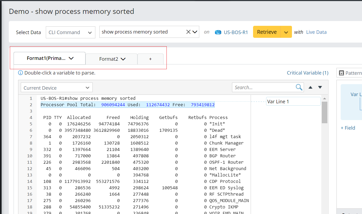362x214 pixels.
Task: Clear the command using the X icon
Action: click(188, 31)
